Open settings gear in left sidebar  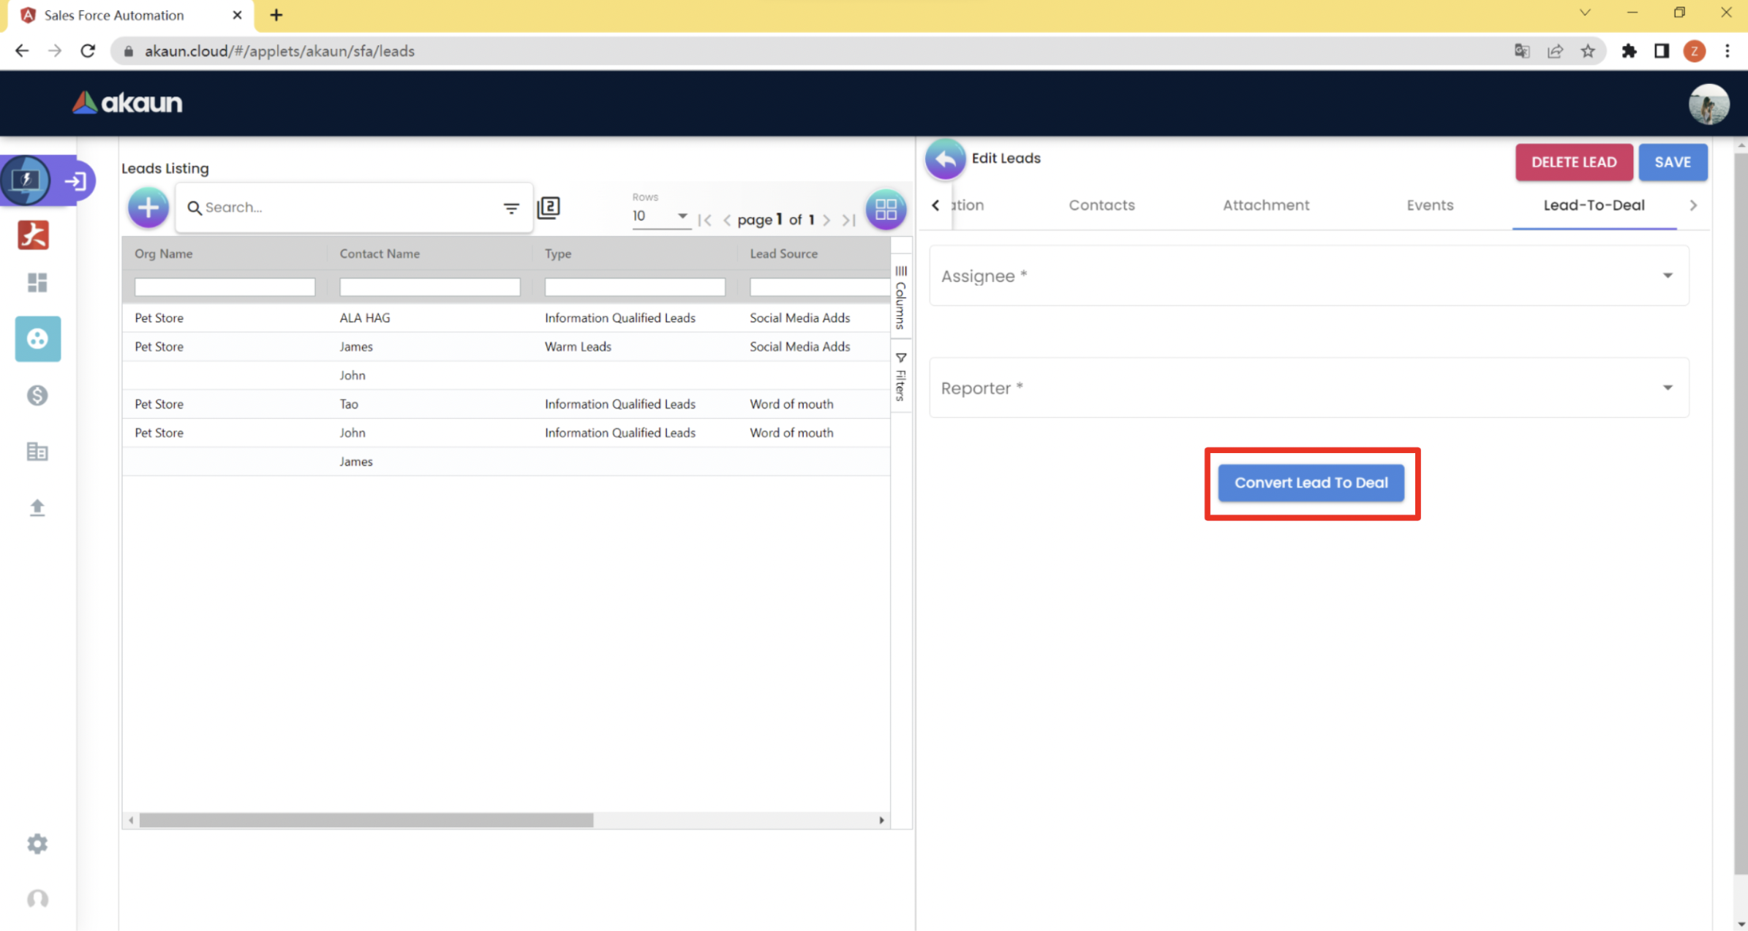pos(37,843)
